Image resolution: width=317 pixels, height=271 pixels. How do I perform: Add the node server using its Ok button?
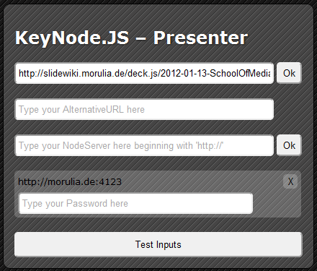point(289,145)
